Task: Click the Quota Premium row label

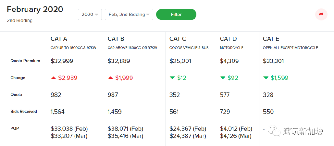Action: (x=25, y=61)
